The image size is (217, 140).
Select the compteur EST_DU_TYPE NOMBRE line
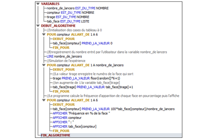point(71,13)
